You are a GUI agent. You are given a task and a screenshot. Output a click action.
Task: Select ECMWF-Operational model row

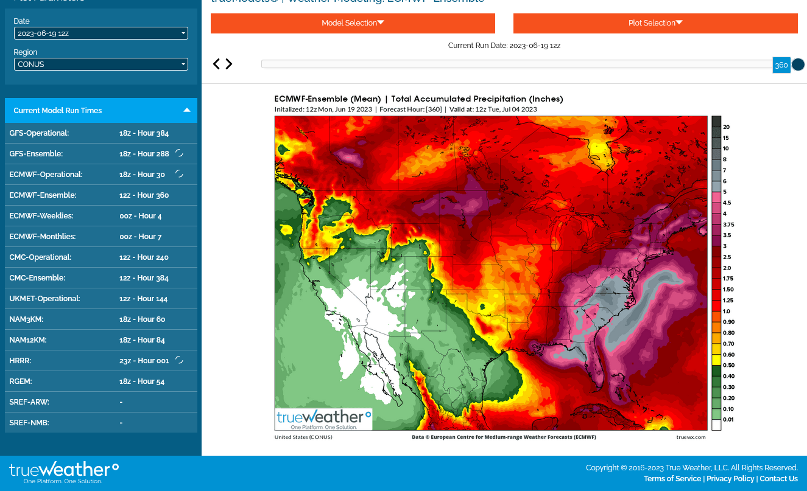[x=101, y=175]
